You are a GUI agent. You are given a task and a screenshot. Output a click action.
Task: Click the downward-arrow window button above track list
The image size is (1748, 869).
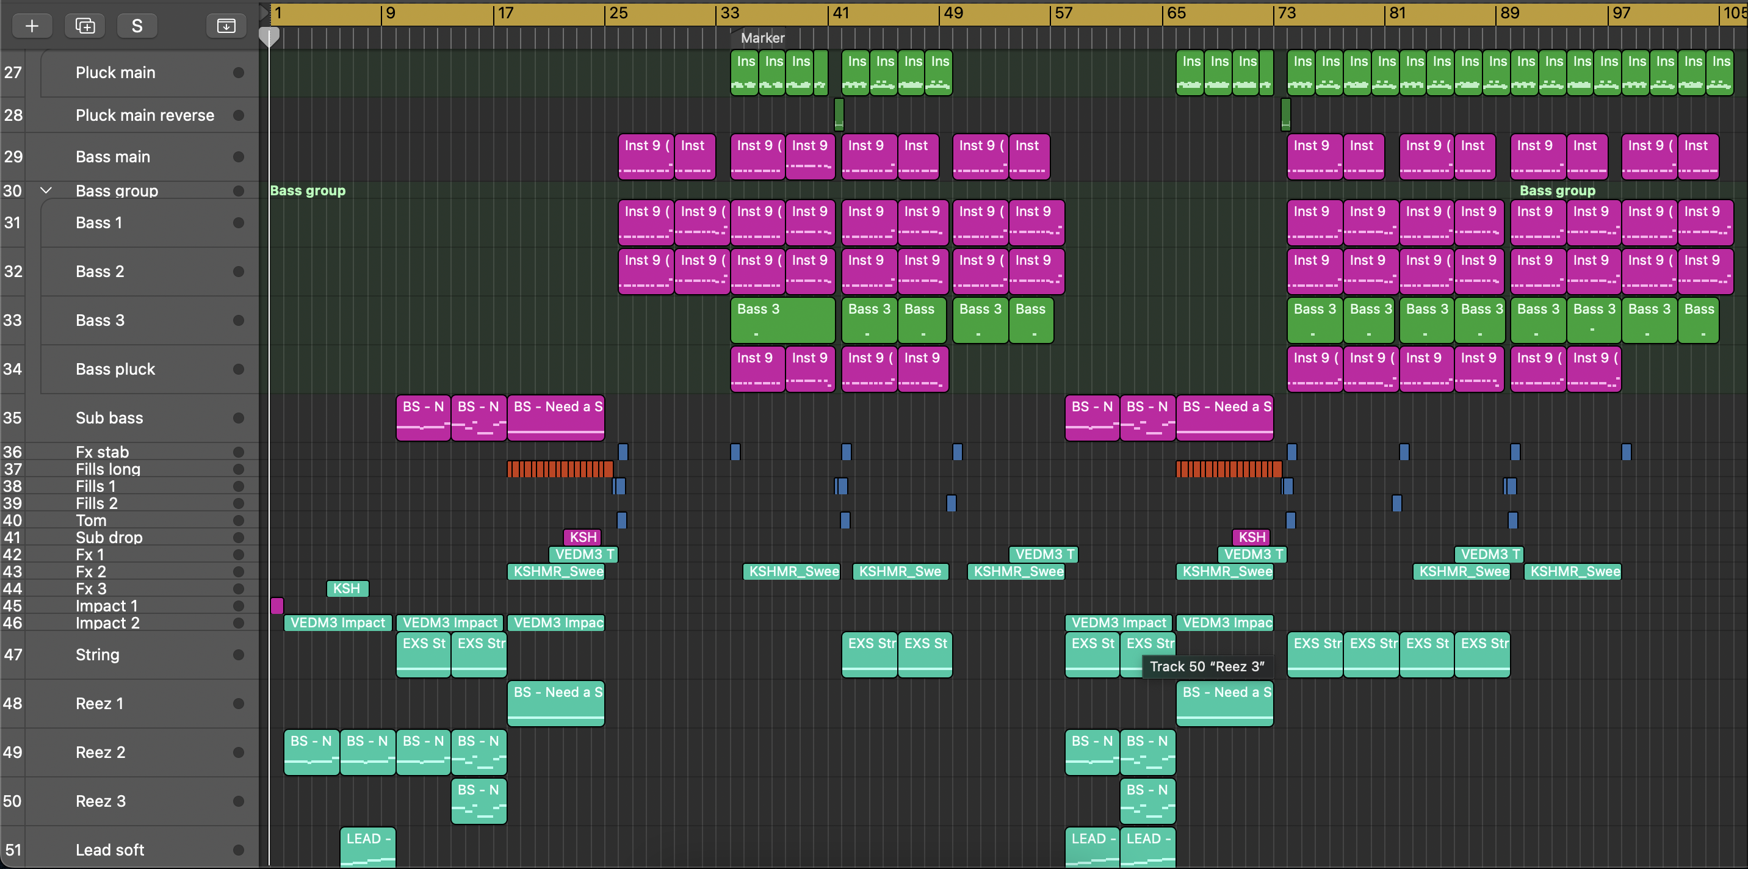(226, 26)
